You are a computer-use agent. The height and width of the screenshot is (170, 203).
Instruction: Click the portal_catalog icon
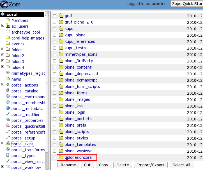(8, 90)
